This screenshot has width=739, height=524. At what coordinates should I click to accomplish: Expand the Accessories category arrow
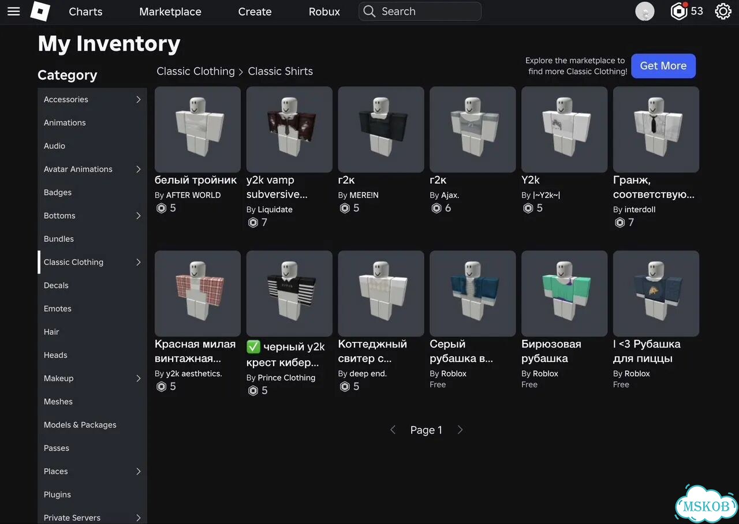tap(139, 99)
